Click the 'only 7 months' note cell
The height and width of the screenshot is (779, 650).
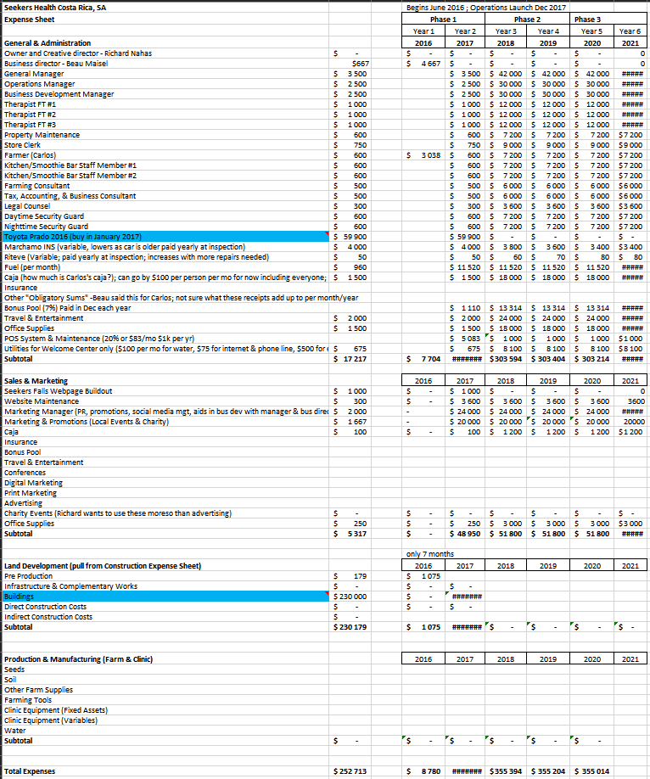430,554
